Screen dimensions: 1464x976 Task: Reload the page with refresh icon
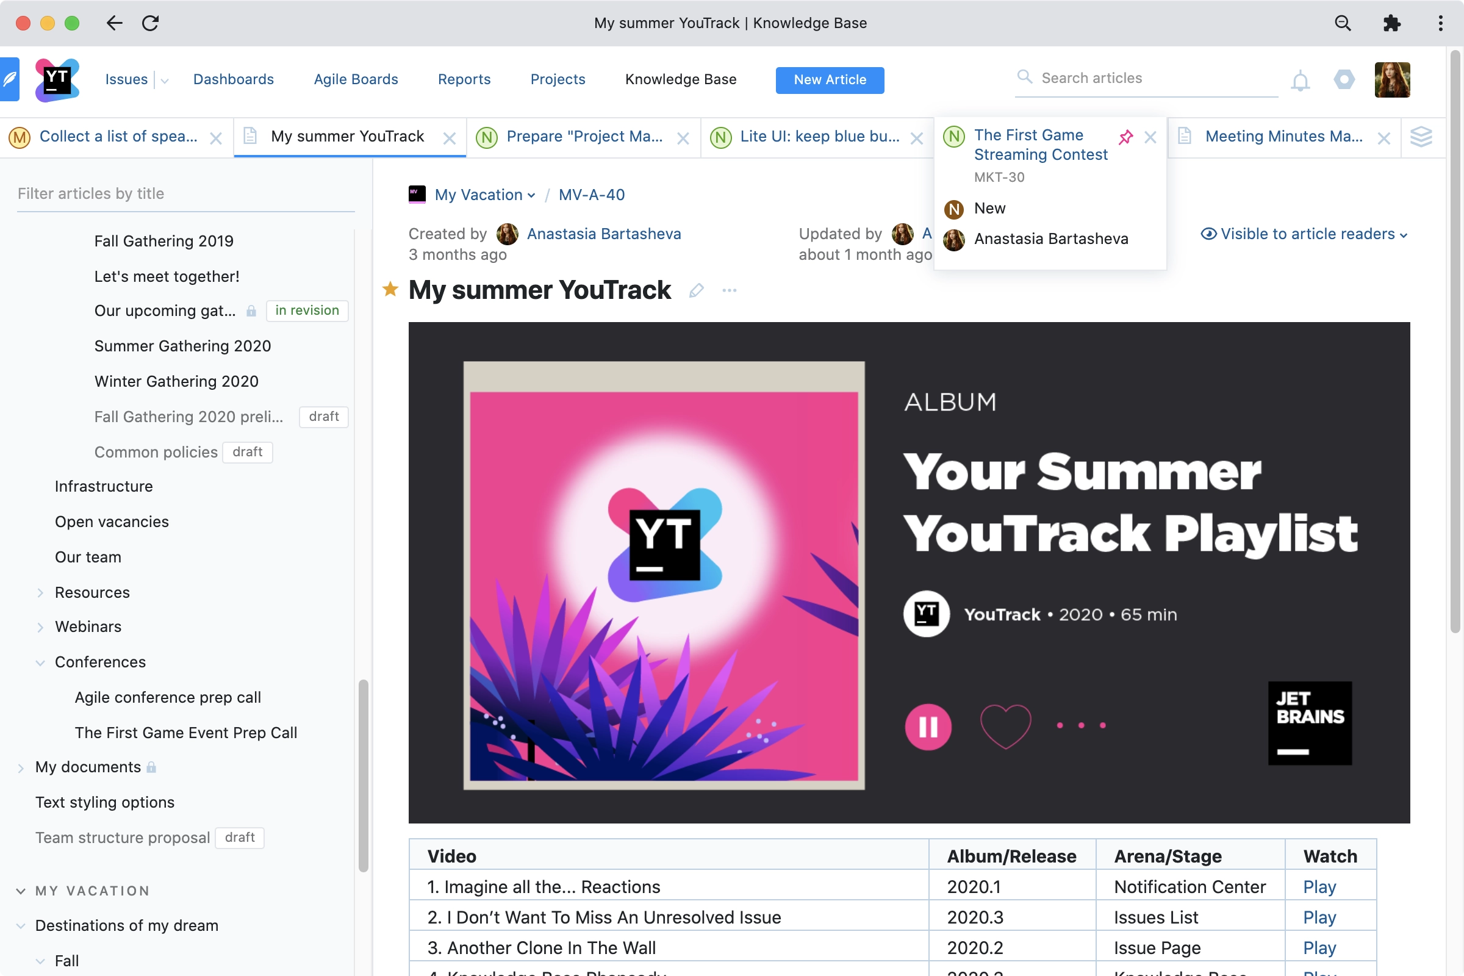150,23
